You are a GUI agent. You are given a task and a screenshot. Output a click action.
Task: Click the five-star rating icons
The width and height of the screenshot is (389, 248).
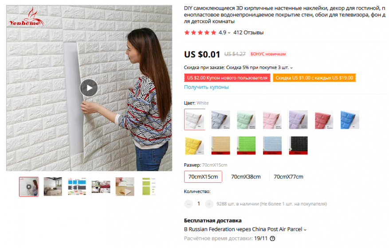point(200,32)
